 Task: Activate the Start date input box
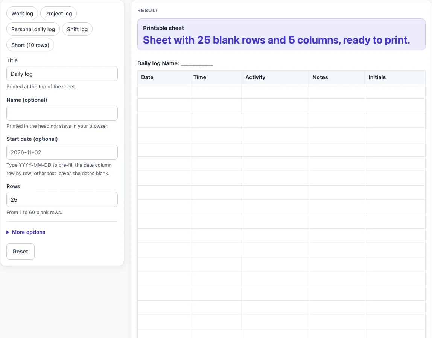click(62, 152)
